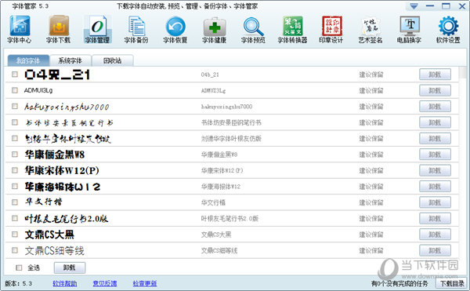Viewport: 470px width, 291px height.
Task: Open the 字体健康 first-aid icon
Action: tap(215, 29)
